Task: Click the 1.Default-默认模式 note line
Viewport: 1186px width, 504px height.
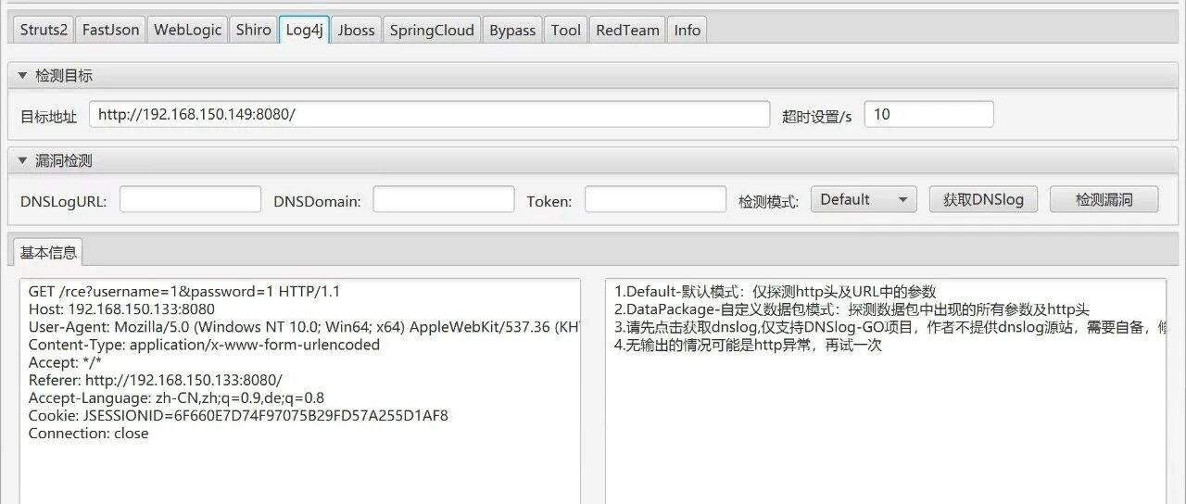Action: 776,292
